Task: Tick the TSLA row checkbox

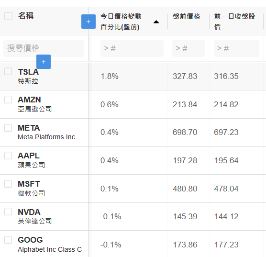Action: (8, 71)
